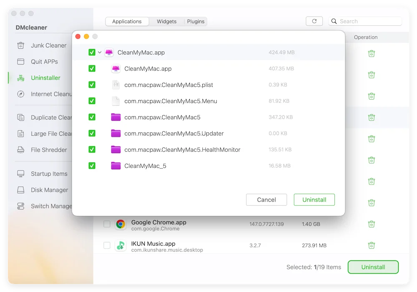Select Quit APPs menu label
This screenshot has width=417, height=292.
pos(45,62)
